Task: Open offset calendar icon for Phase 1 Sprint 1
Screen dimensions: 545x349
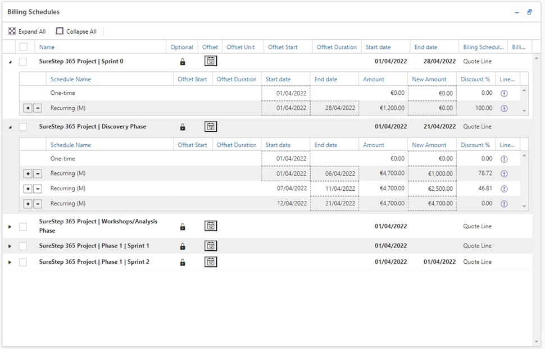Action: click(x=211, y=246)
